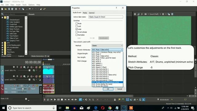Check the Mute switch checkbox
Screen dimensions: 197x111
[77, 23]
